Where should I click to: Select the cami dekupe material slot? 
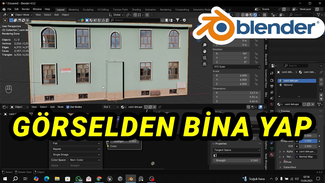click(x=297, y=81)
